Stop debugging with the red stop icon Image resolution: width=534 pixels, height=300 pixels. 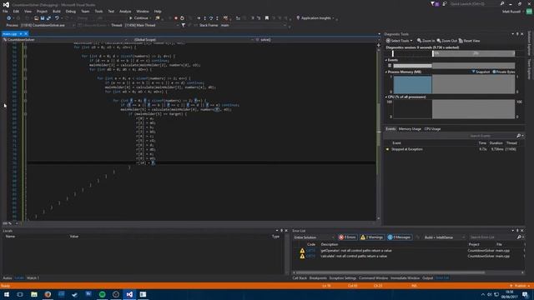(x=176, y=18)
